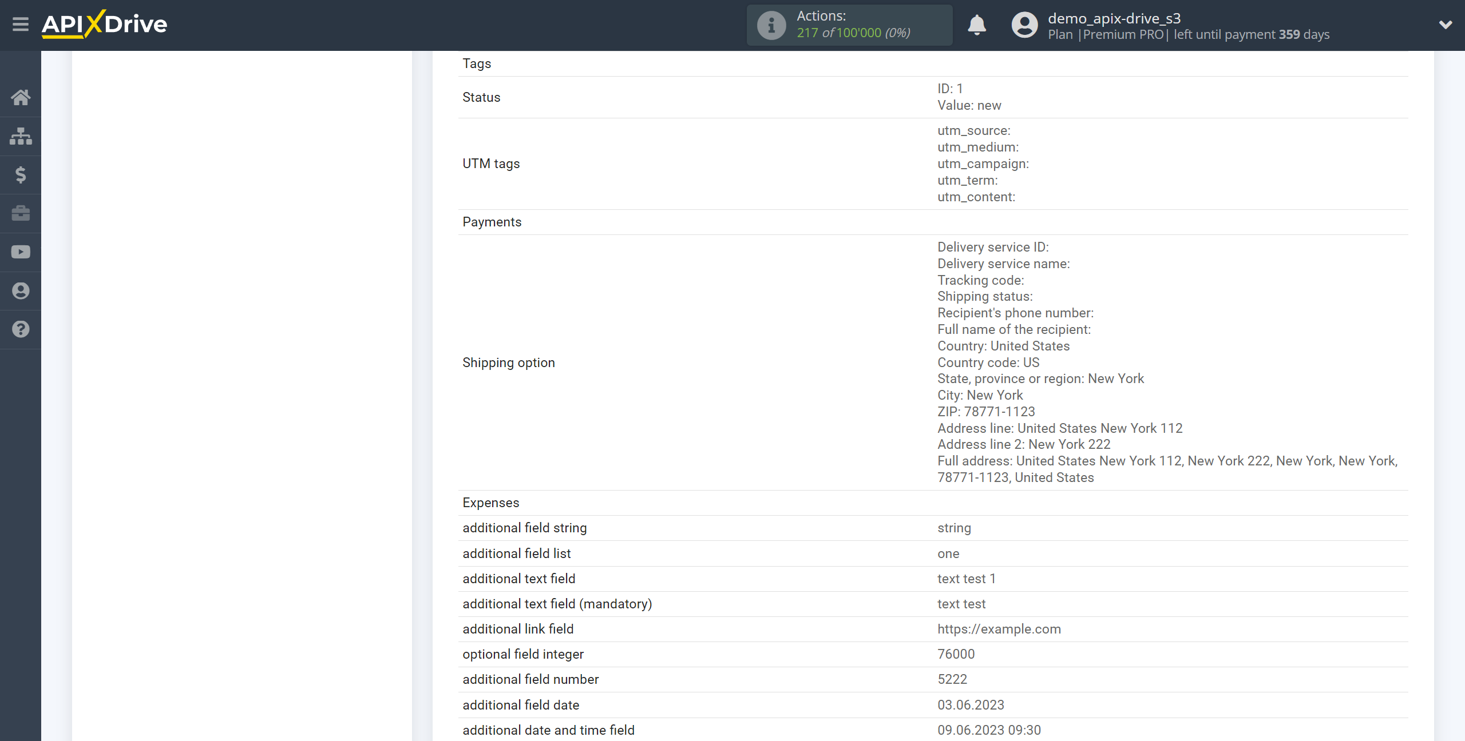Click the demo_apix-drive_s3 account name

(x=1114, y=18)
